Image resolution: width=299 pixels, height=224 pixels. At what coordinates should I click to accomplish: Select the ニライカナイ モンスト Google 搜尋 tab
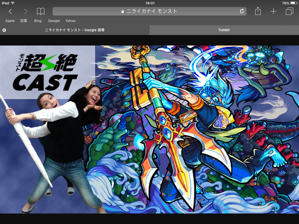point(75,30)
